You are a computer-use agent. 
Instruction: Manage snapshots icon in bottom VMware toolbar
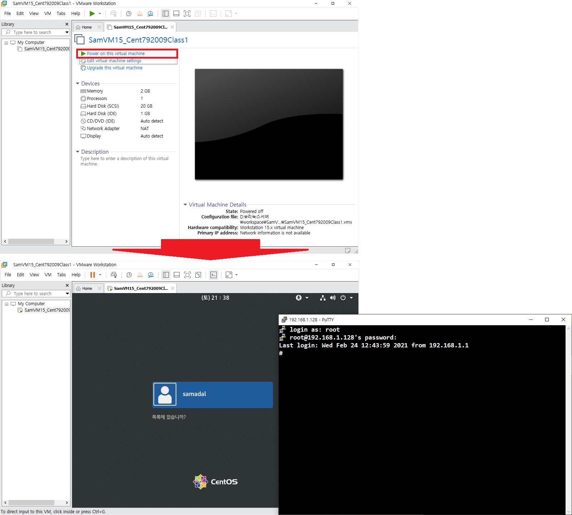[x=151, y=275]
